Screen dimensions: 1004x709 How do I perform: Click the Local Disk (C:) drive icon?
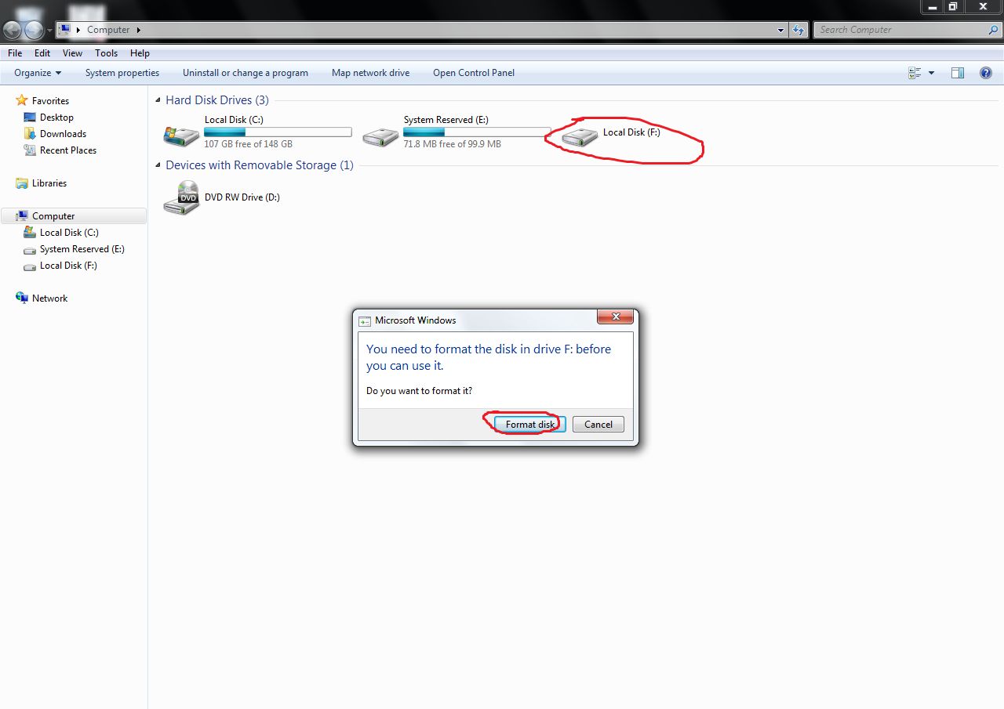181,136
